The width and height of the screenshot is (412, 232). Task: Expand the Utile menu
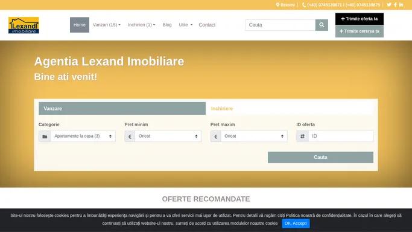coord(186,25)
